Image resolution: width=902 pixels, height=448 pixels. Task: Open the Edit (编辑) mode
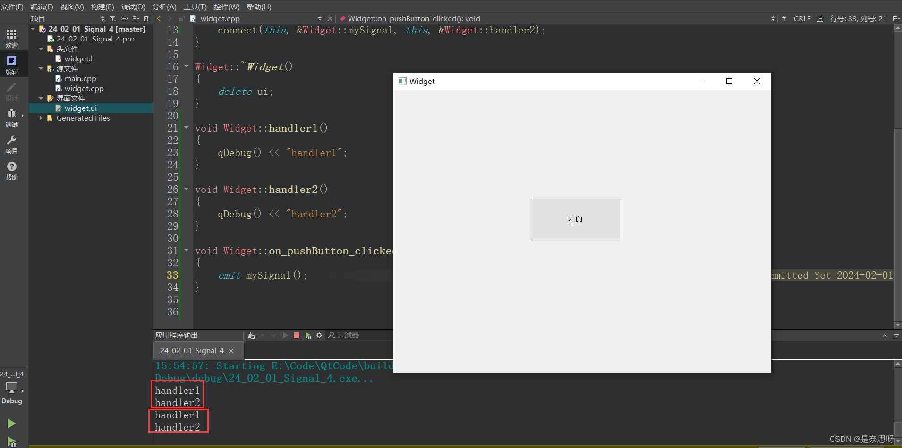(x=12, y=65)
